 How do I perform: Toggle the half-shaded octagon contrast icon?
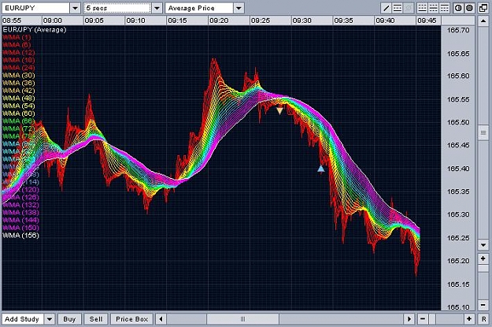[x=458, y=8]
